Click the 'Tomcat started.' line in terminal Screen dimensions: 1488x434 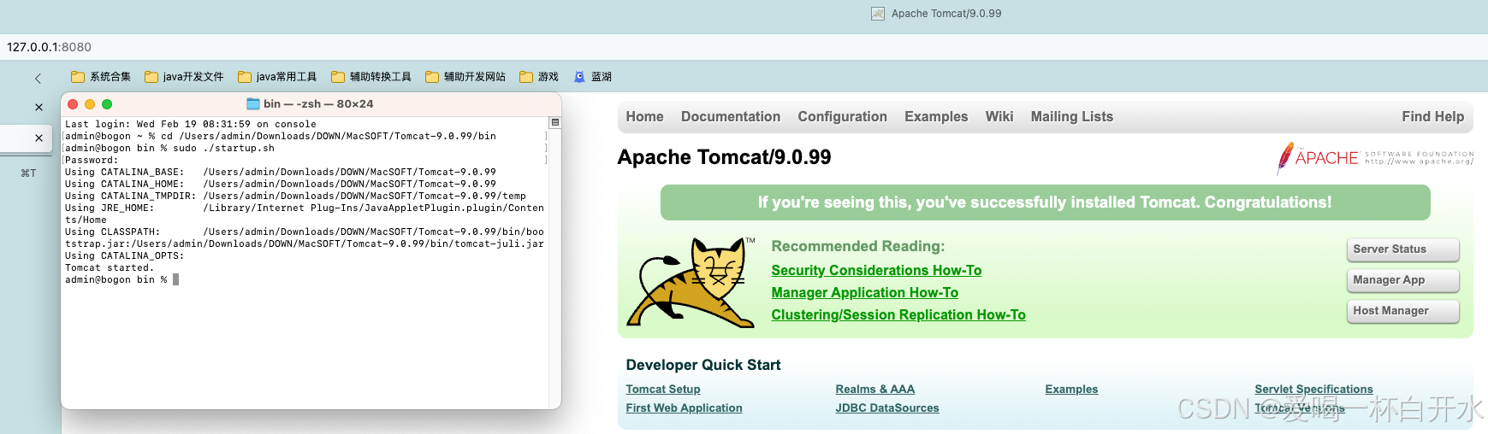point(110,268)
